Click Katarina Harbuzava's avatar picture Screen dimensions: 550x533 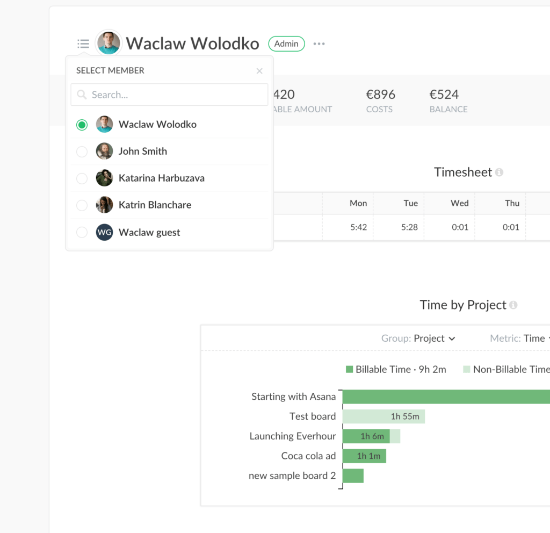tap(104, 178)
